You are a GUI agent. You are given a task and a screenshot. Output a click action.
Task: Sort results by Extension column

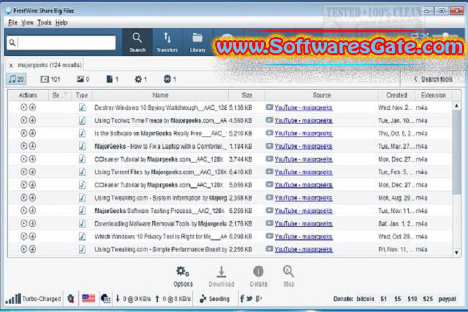tap(434, 96)
